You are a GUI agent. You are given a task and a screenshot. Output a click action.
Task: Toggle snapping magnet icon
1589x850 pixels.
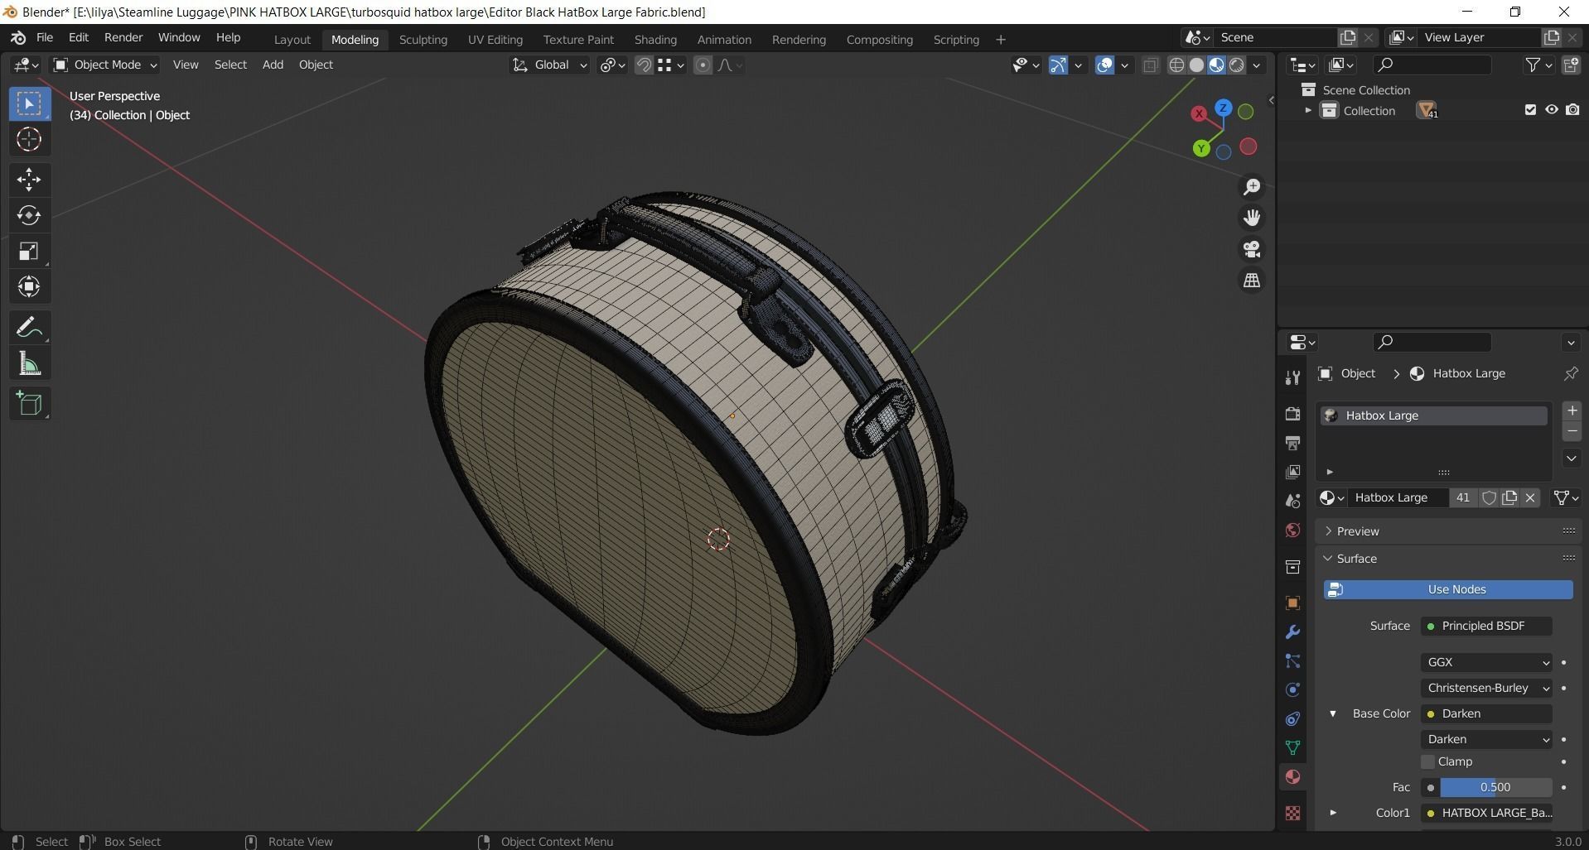click(644, 65)
